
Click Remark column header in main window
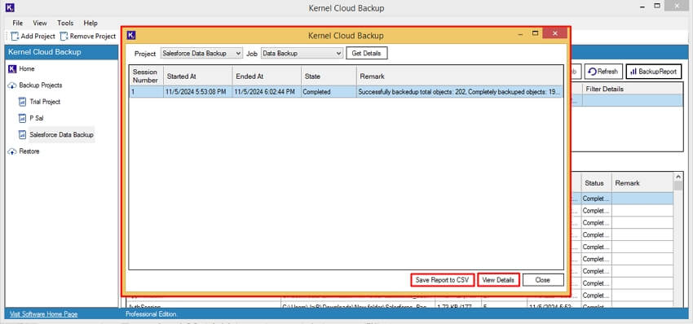[x=642, y=182]
